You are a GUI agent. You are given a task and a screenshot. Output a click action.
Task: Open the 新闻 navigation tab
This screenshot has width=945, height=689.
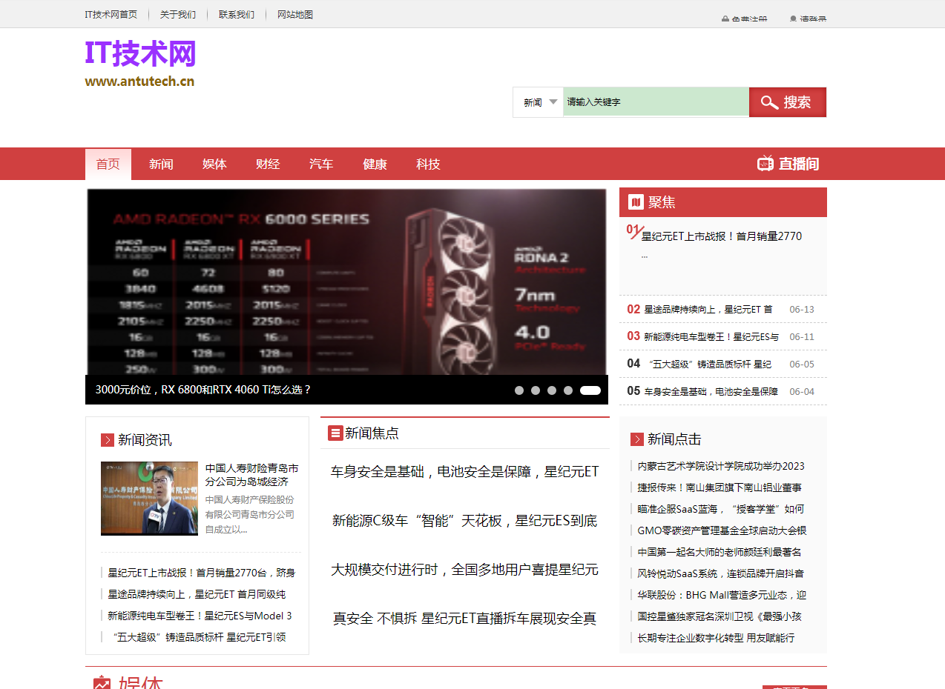click(x=161, y=164)
